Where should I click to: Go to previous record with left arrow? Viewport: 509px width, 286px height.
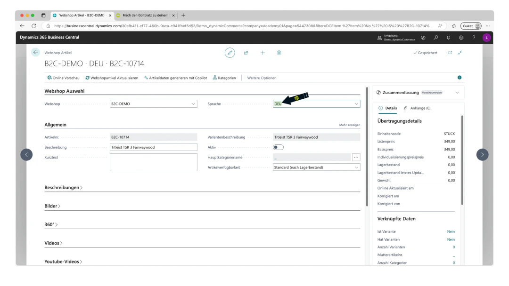(26, 154)
